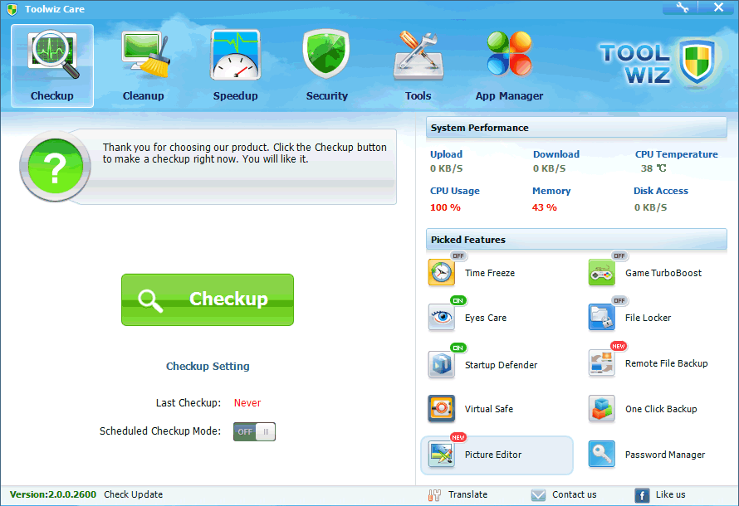Click the green question mark icon
This screenshot has height=506, width=739.
[55, 168]
